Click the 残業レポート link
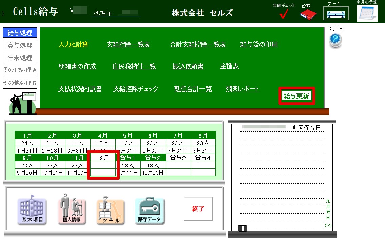The width and height of the screenshot is (385, 242). pos(243,89)
